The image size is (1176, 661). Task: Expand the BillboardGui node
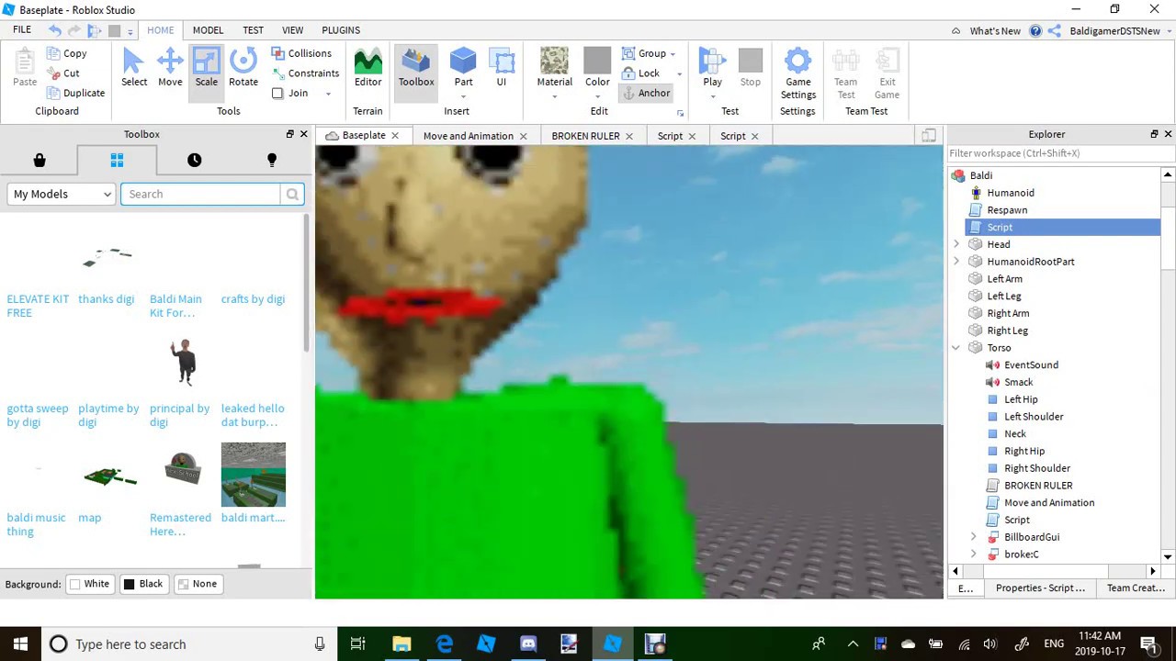974,537
